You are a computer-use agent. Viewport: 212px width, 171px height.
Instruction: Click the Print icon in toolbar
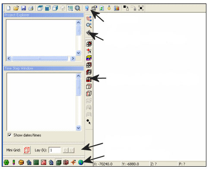[x=31, y=8]
